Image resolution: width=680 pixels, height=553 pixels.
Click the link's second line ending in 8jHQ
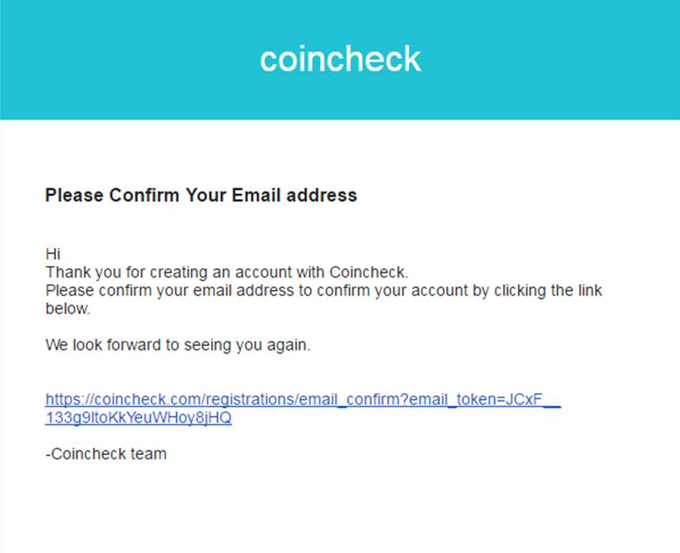pos(138,418)
